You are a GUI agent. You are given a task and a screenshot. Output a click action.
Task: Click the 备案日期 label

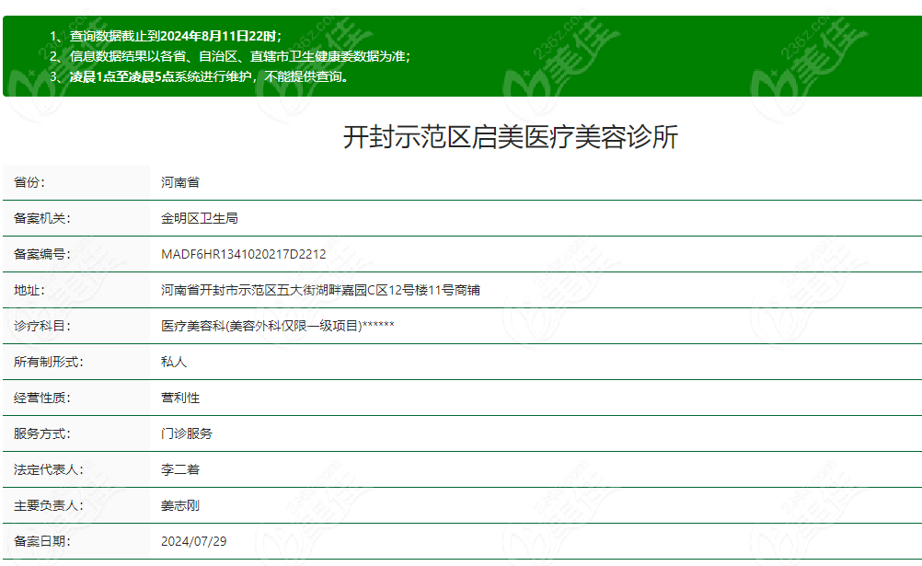[42, 541]
